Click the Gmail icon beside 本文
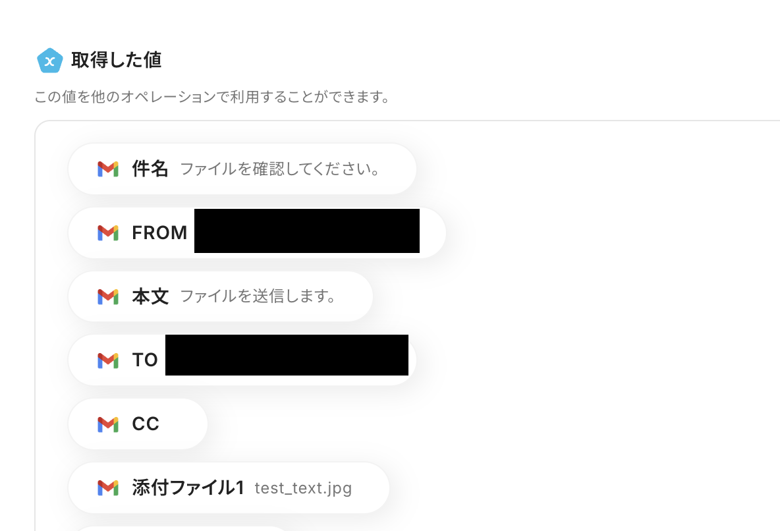 tap(108, 296)
